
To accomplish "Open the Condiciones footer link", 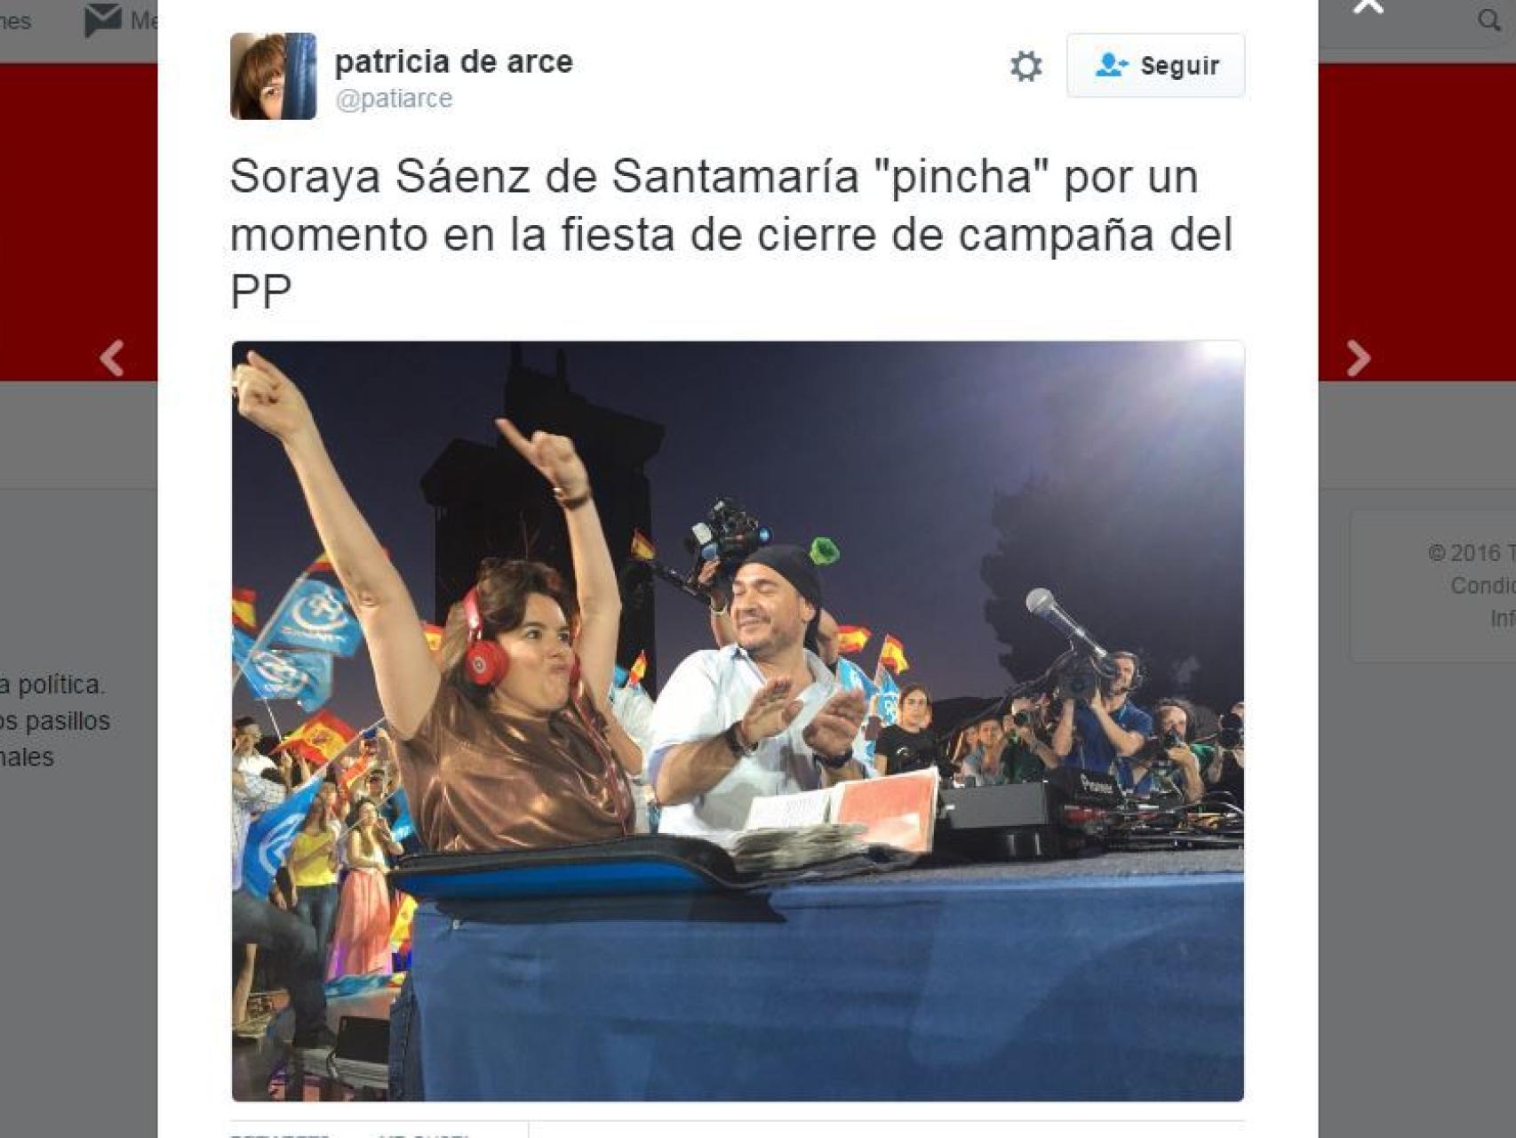I will (1482, 585).
